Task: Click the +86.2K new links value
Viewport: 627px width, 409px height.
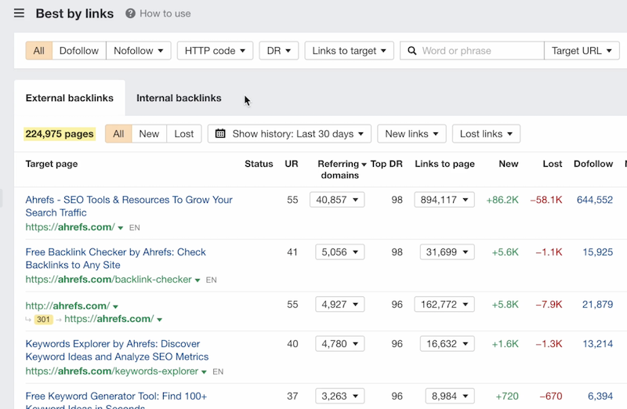Action: (x=502, y=200)
